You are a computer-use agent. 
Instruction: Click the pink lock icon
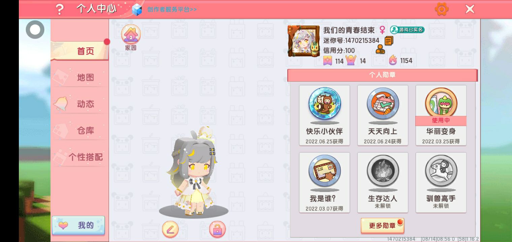(217, 230)
